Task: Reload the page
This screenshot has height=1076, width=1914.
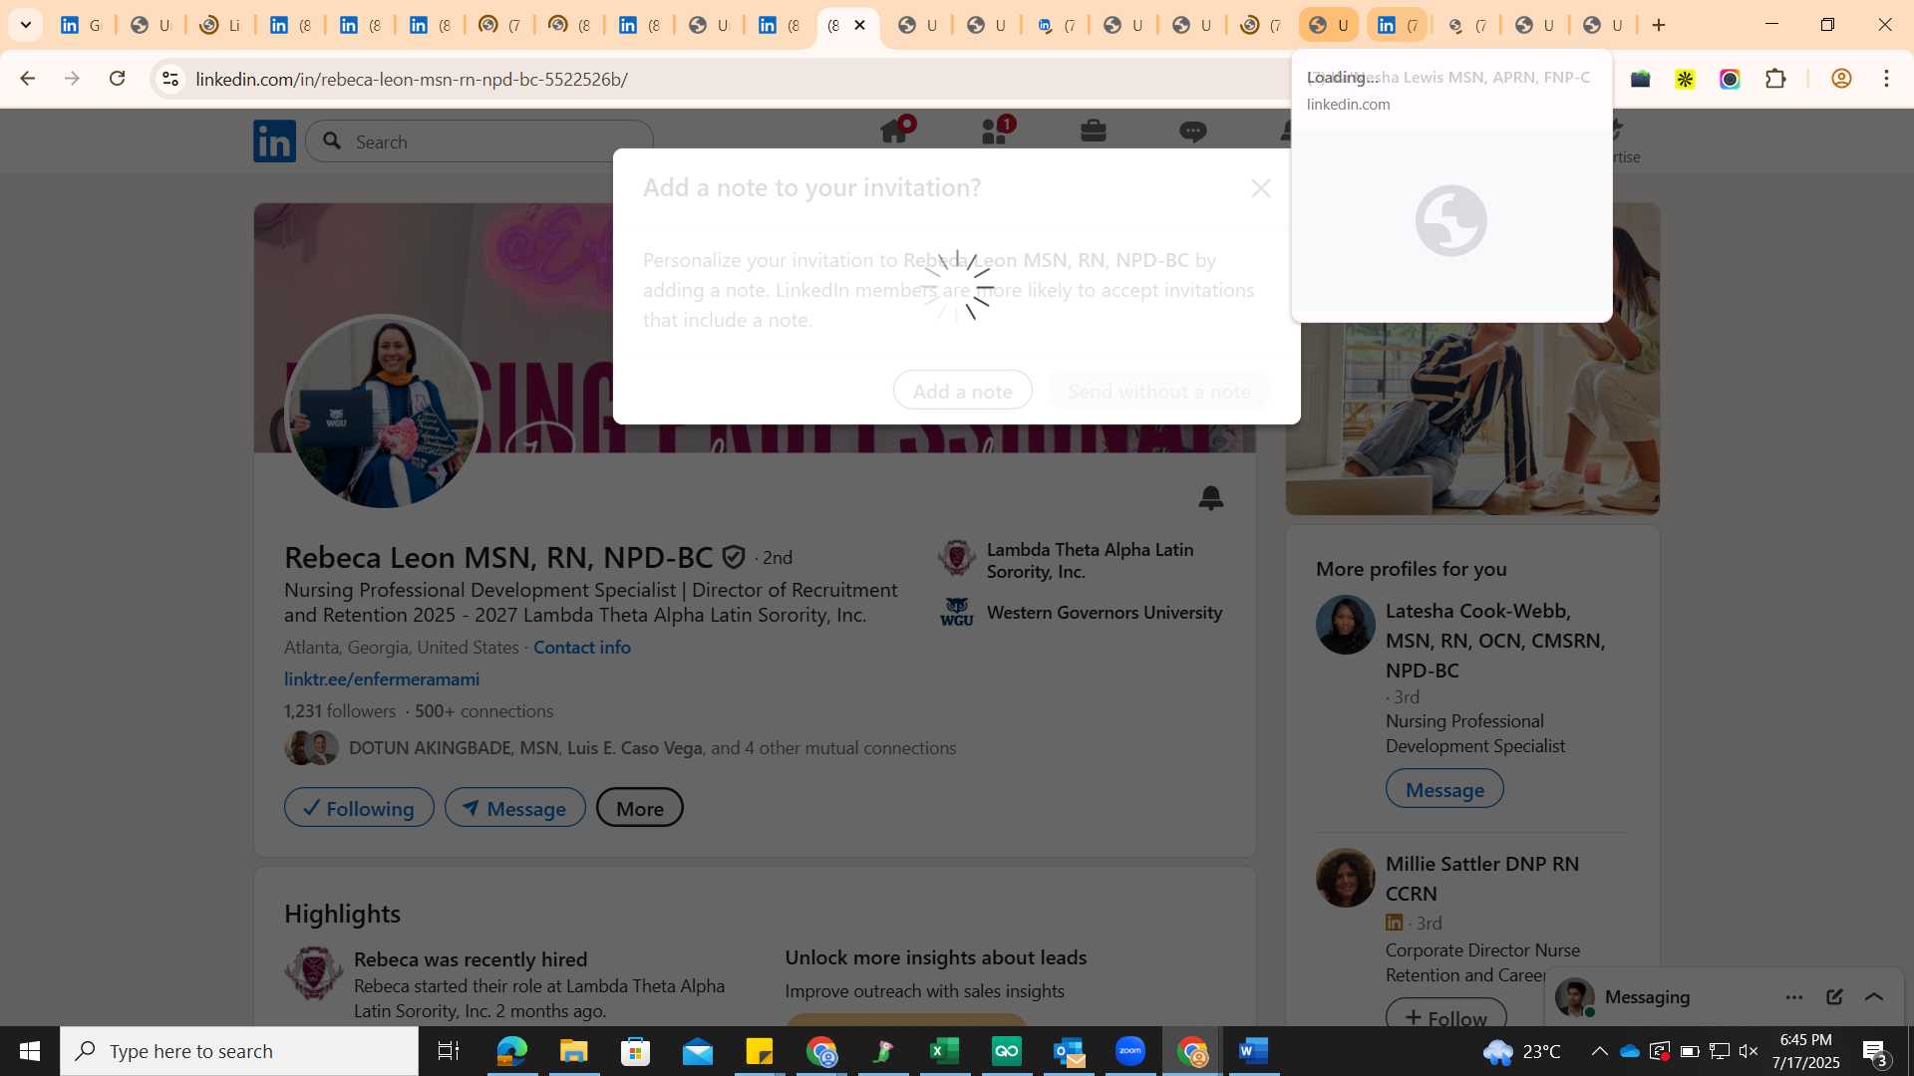Action: coord(117,79)
